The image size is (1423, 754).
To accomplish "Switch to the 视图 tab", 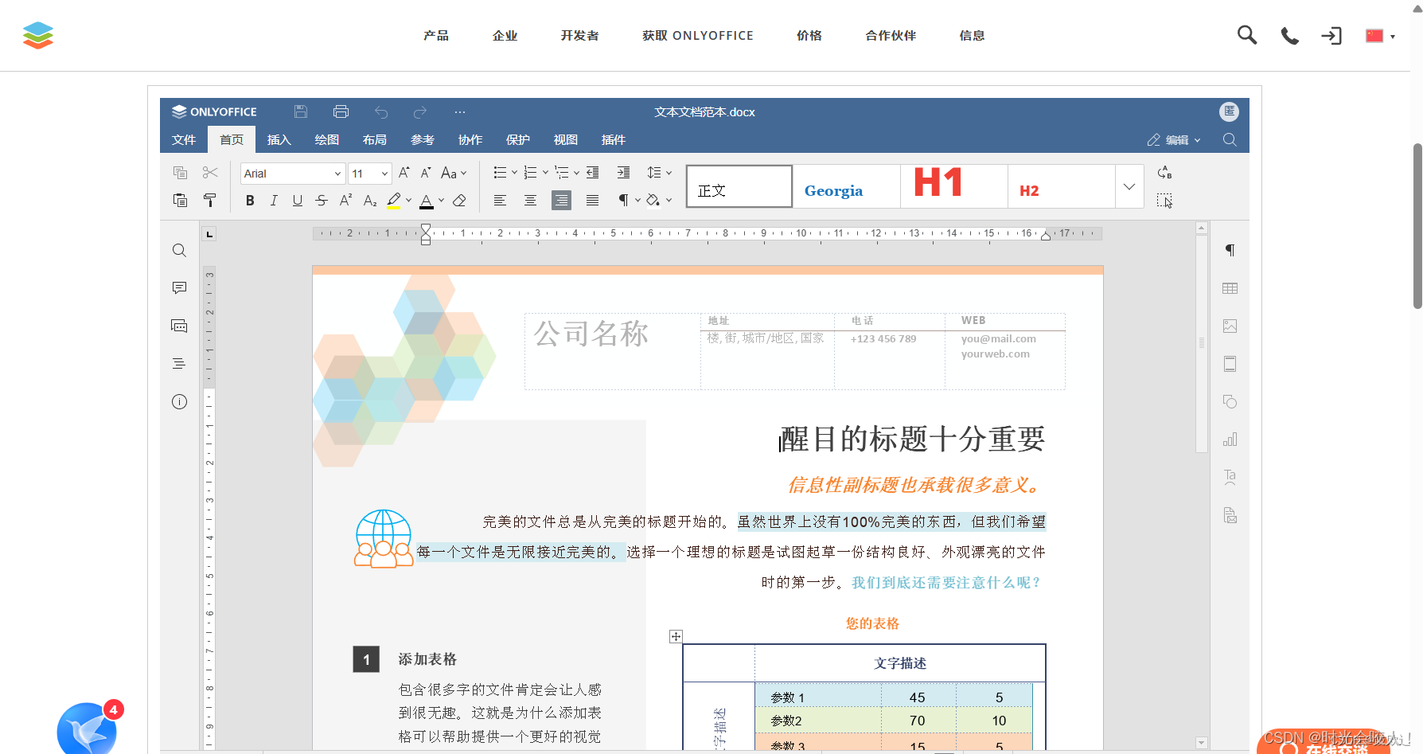I will pyautogui.click(x=566, y=139).
